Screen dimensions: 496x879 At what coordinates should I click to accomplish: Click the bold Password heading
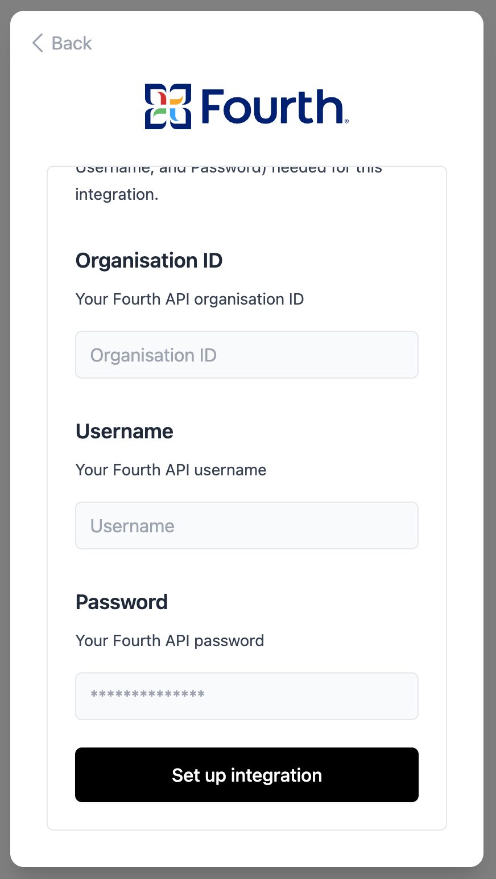click(x=122, y=602)
